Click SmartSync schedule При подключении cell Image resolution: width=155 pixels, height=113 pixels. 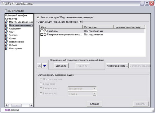(x=93, y=31)
